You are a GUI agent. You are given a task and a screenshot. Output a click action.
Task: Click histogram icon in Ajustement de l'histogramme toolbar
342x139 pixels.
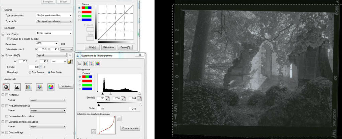[x=79, y=64]
